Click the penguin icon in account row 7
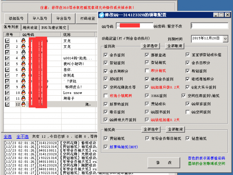 (x=23, y=75)
